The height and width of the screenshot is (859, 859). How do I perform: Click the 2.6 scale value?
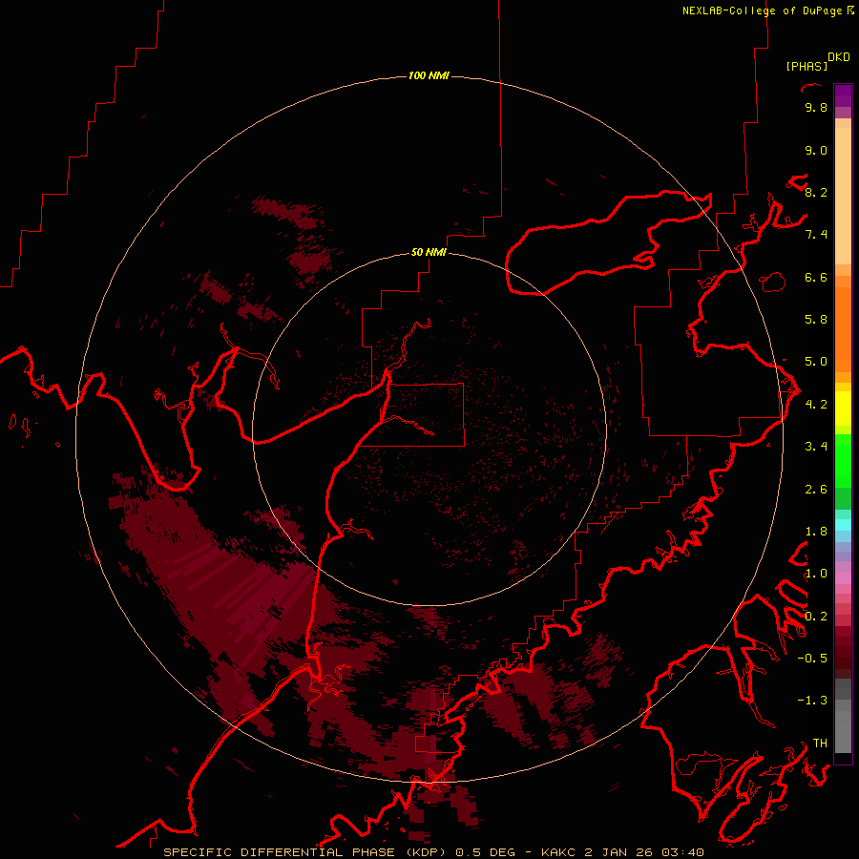(x=816, y=490)
